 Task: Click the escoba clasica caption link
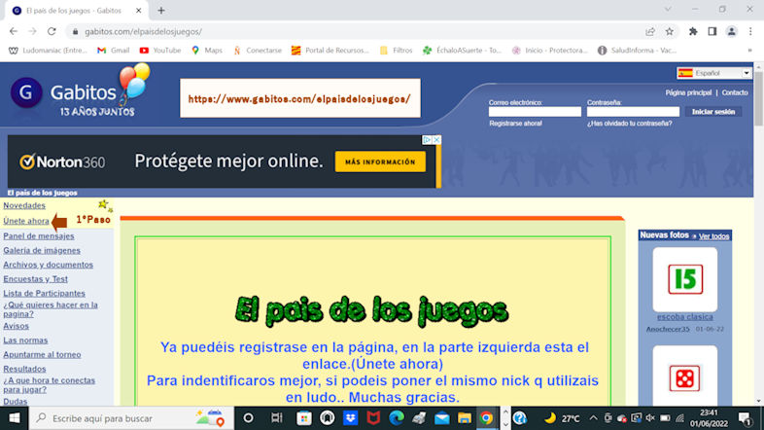pos(684,317)
